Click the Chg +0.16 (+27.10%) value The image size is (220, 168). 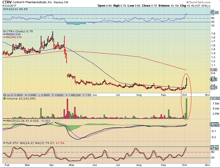194,6
